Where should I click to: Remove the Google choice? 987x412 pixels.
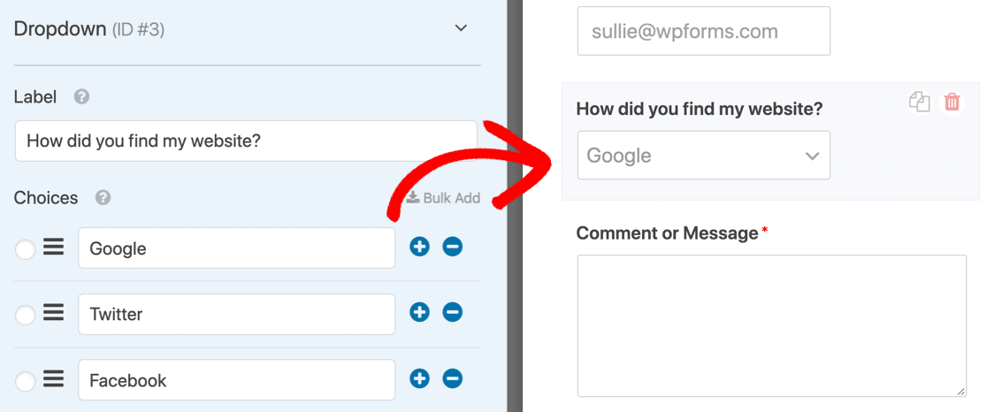pyautogui.click(x=453, y=247)
